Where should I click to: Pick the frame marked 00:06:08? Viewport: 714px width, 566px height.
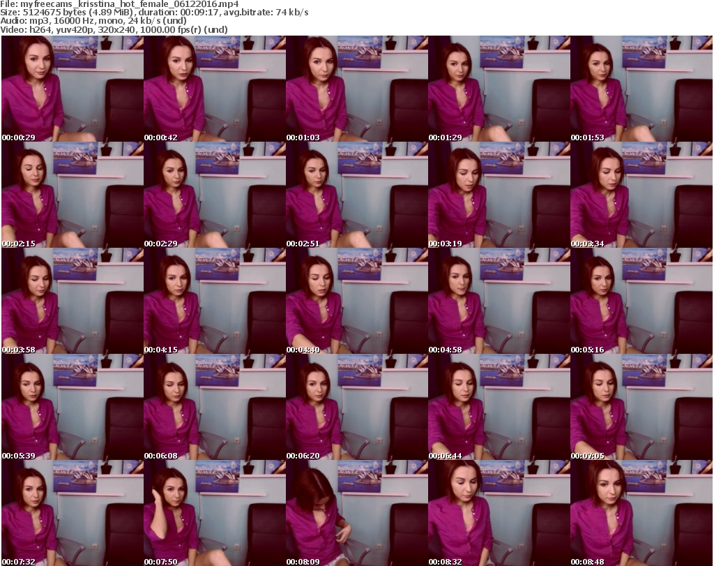pos(215,408)
